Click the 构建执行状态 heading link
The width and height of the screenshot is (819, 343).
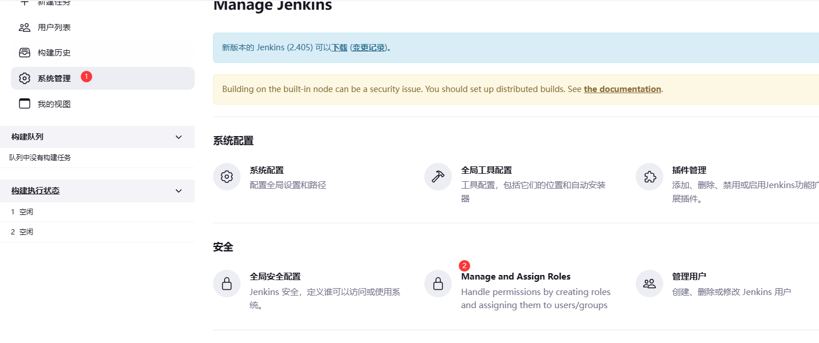(x=36, y=191)
